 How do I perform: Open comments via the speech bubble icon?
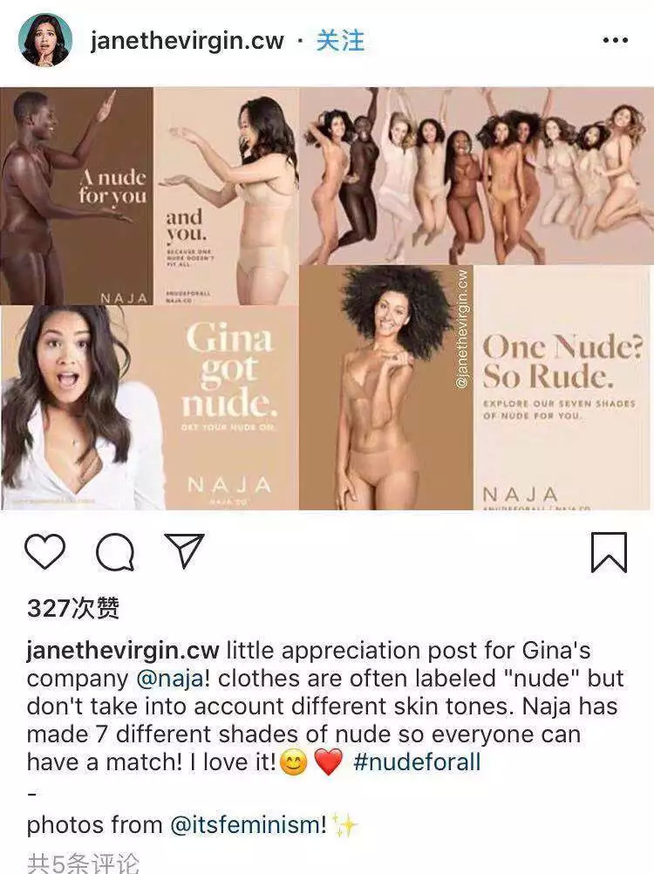[x=115, y=552]
